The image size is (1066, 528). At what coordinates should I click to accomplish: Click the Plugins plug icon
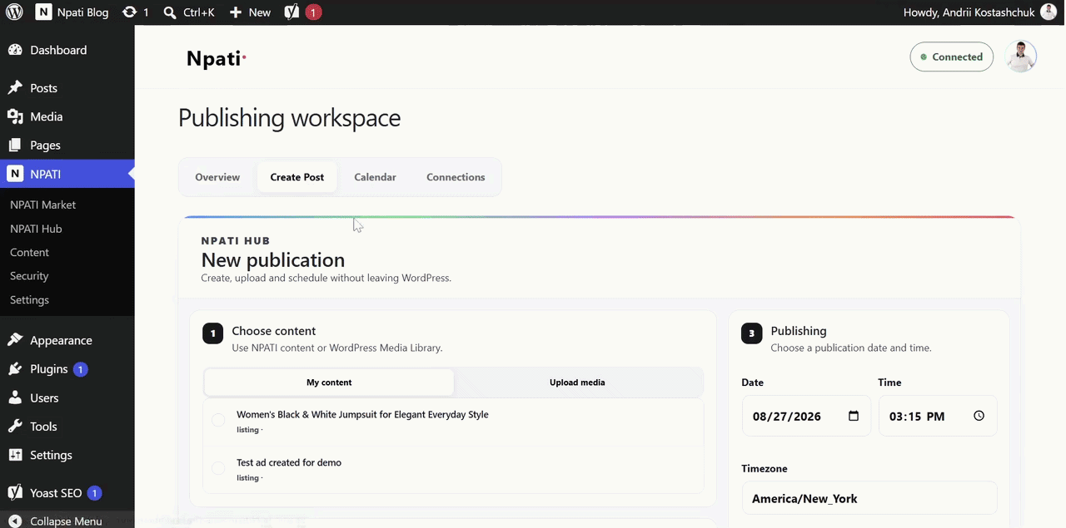(15, 369)
